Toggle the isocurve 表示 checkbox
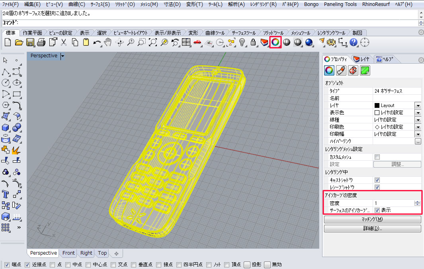Viewport: 424px width, 269px height. point(377,210)
